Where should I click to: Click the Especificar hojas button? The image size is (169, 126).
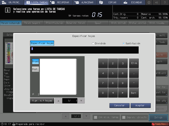click(x=42, y=43)
